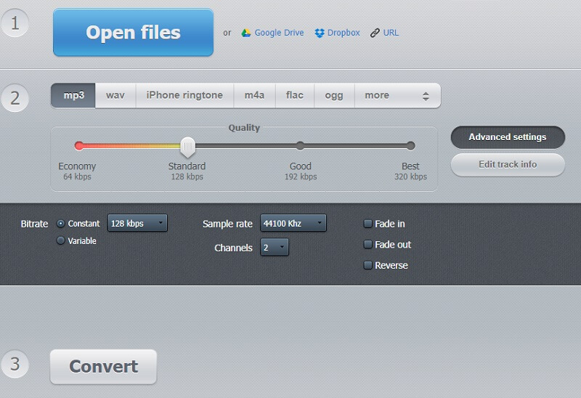This screenshot has height=398, width=581.
Task: Open the URL link text
Action: tap(391, 33)
